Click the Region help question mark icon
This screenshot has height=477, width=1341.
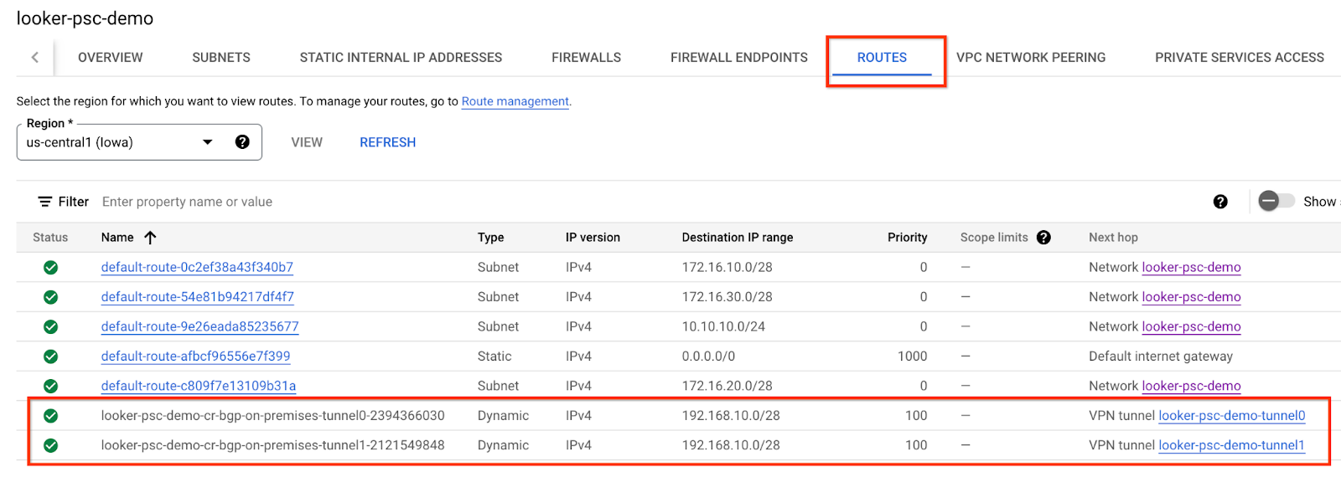pos(242,142)
